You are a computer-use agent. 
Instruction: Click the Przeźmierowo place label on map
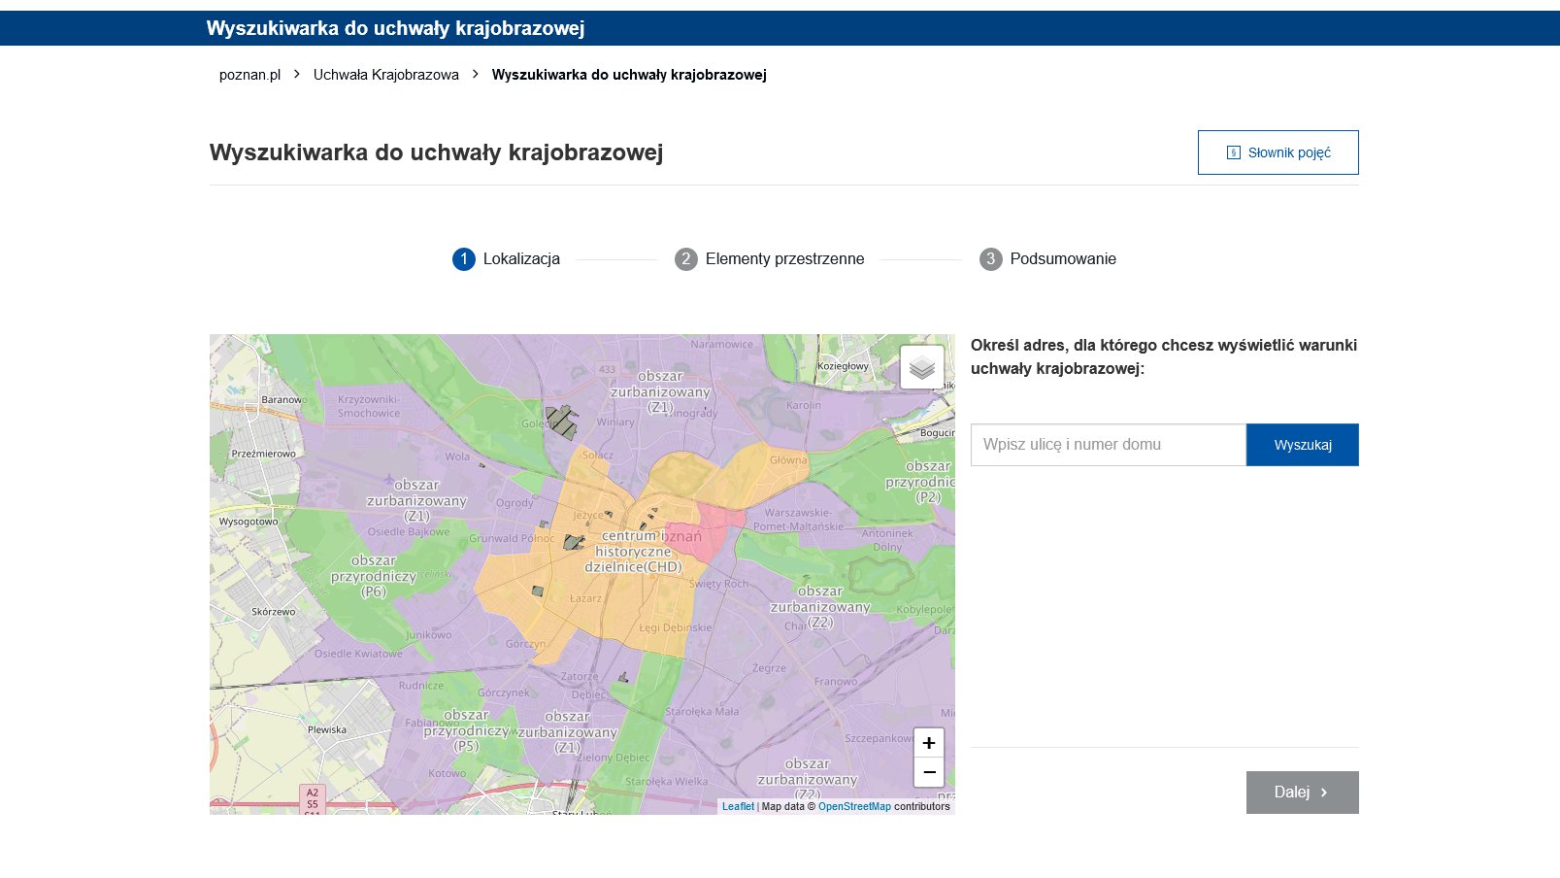coord(263,454)
